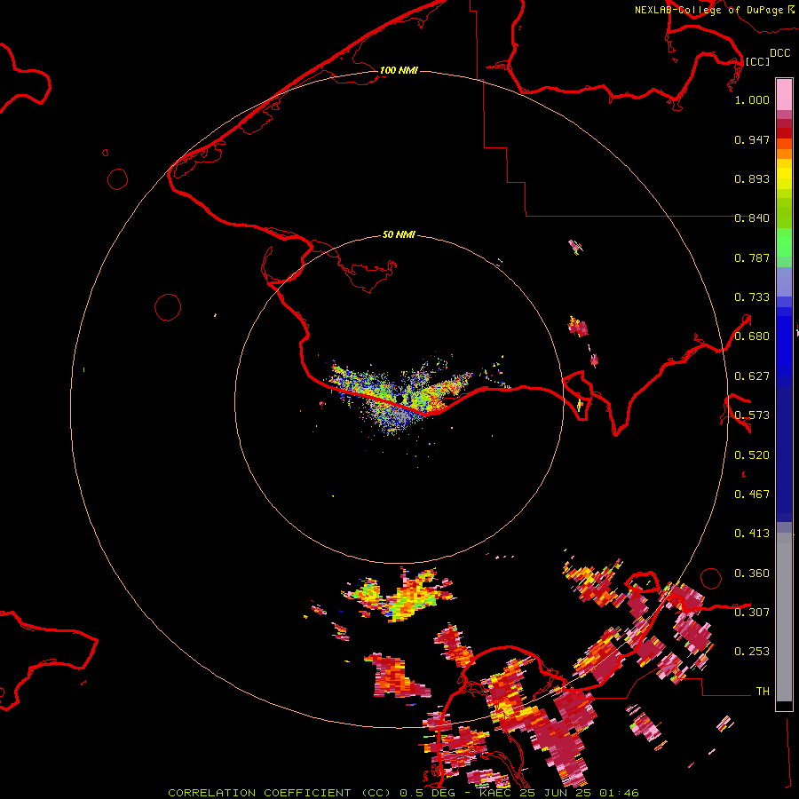This screenshot has height=799, width=799.
Task: Click the TH threshold label
Action: pyautogui.click(x=763, y=692)
